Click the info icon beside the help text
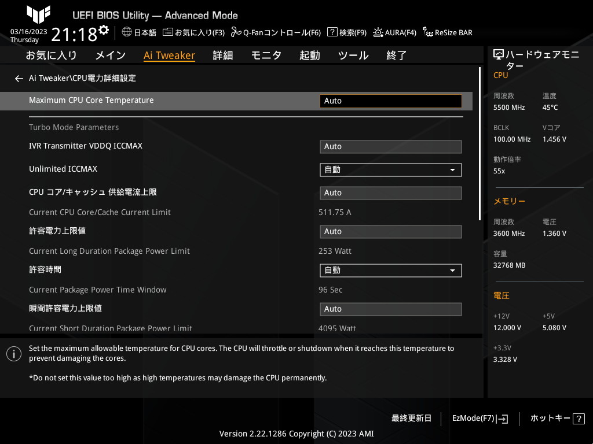The height and width of the screenshot is (444, 593). 14,354
